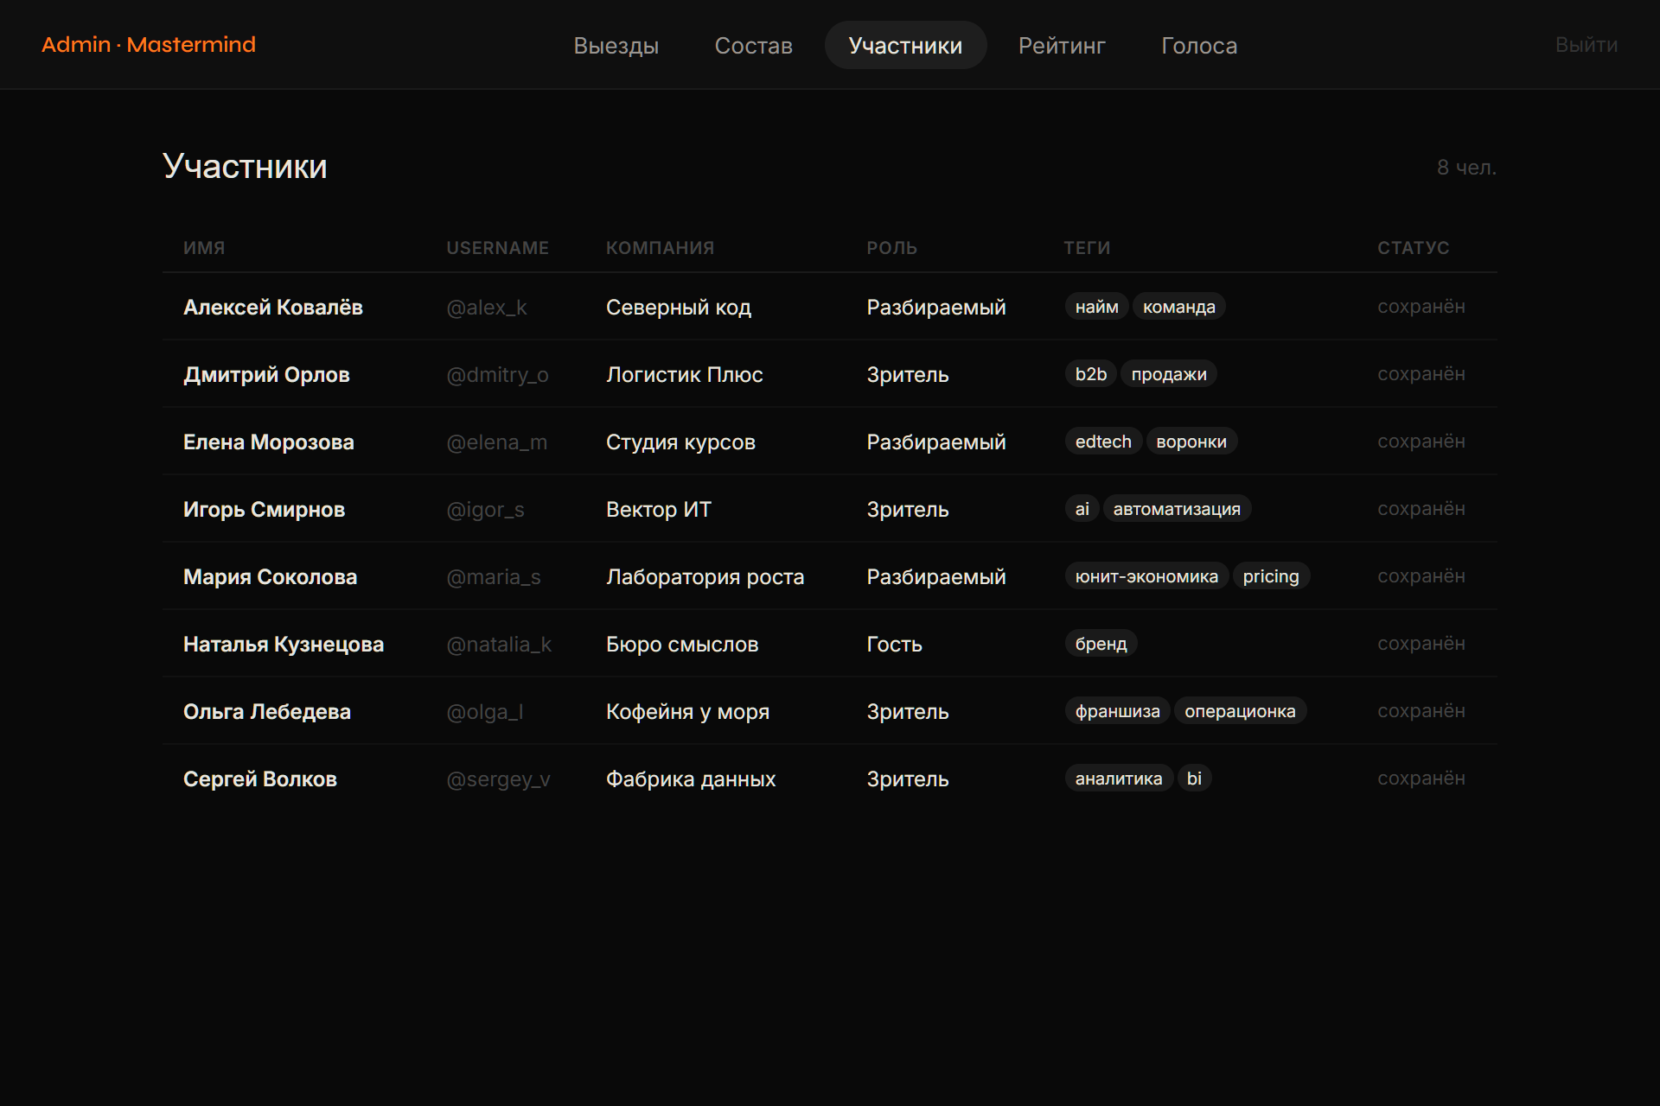Viewport: 1660px width, 1106px height.
Task: Click username @dmitry_o
Action: pos(497,374)
